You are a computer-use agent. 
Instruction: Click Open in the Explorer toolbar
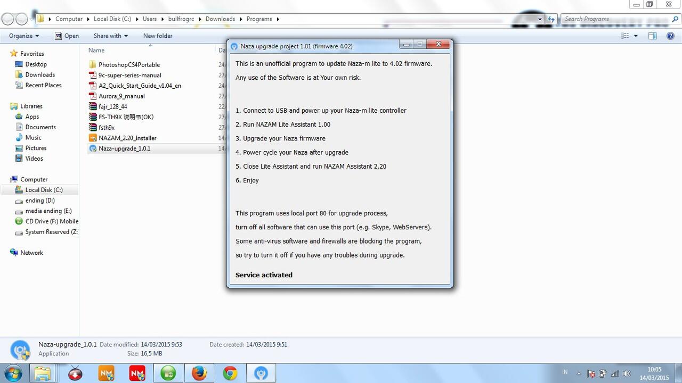coord(67,36)
